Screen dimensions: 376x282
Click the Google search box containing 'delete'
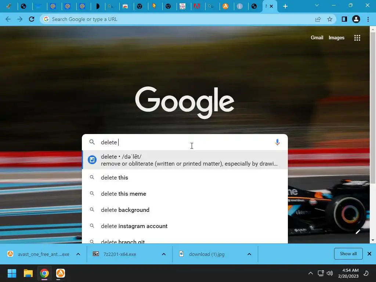(x=185, y=142)
